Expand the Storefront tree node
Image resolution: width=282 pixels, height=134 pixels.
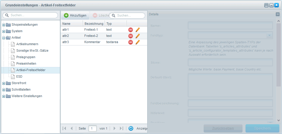click(4, 83)
